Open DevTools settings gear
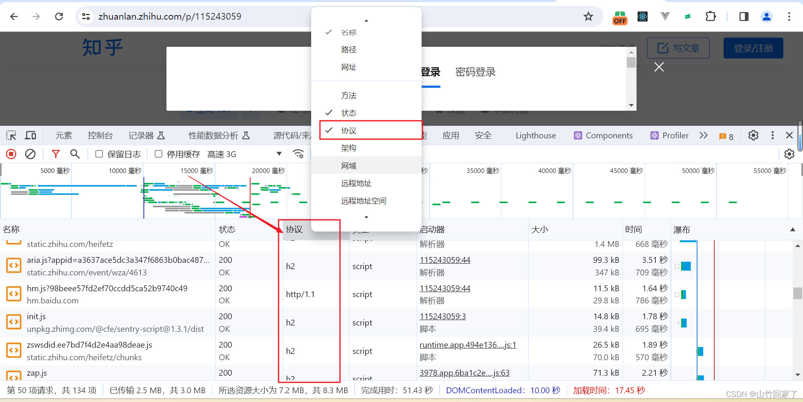Screen dimensions: 803x402 [x=753, y=135]
